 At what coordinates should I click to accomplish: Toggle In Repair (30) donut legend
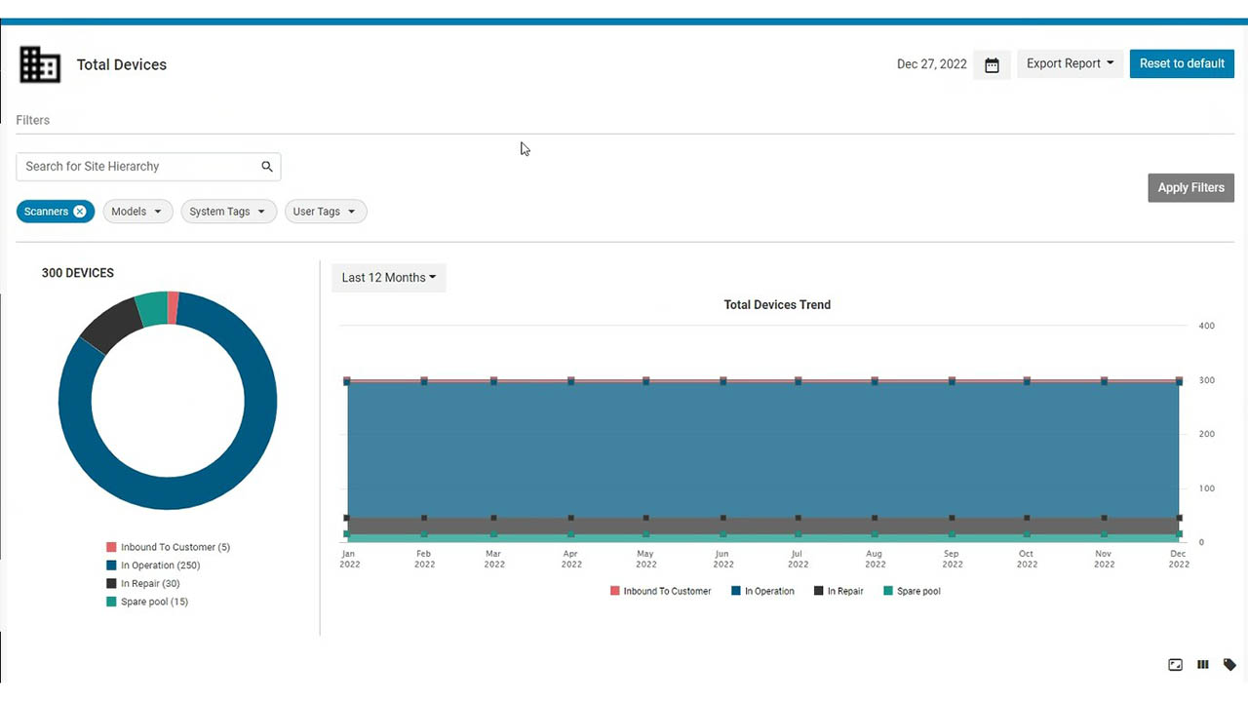click(x=142, y=584)
